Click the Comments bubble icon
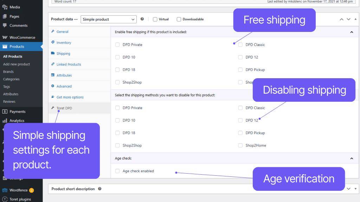 (5, 25)
